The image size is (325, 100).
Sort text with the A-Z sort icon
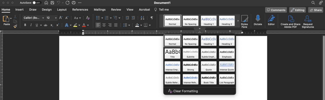[x=142, y=18]
